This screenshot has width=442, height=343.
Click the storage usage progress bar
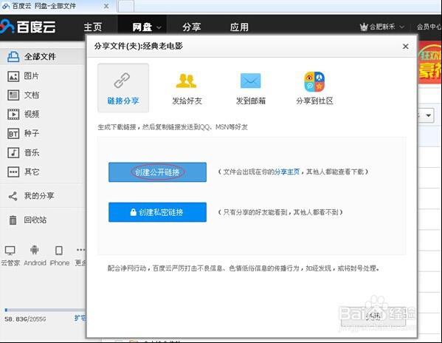tap(45, 310)
